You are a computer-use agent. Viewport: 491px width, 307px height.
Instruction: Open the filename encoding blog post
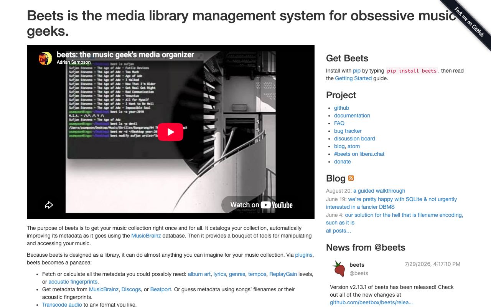tap(394, 219)
